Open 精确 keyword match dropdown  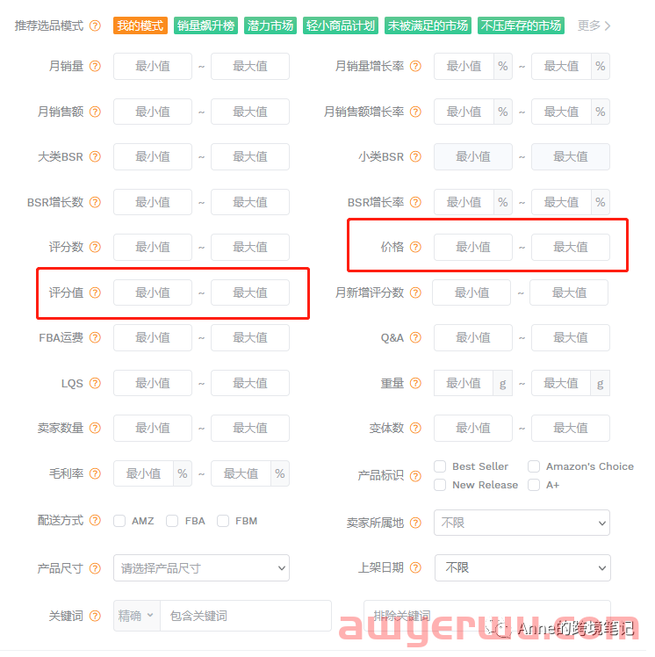(136, 616)
